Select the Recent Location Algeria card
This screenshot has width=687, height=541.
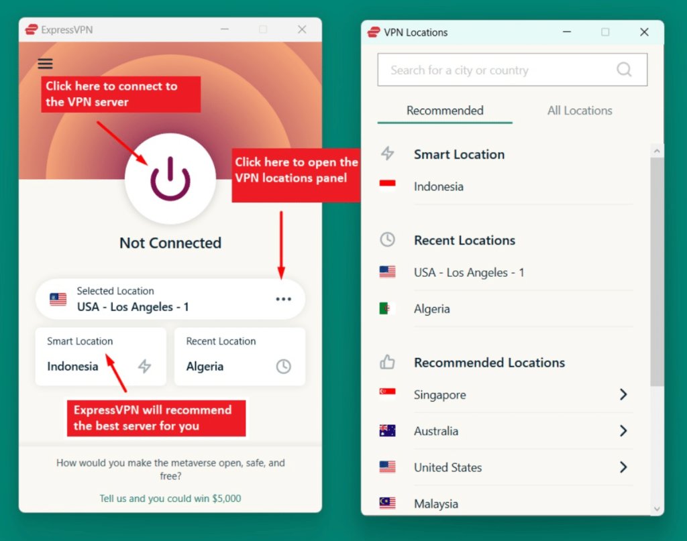(x=240, y=356)
